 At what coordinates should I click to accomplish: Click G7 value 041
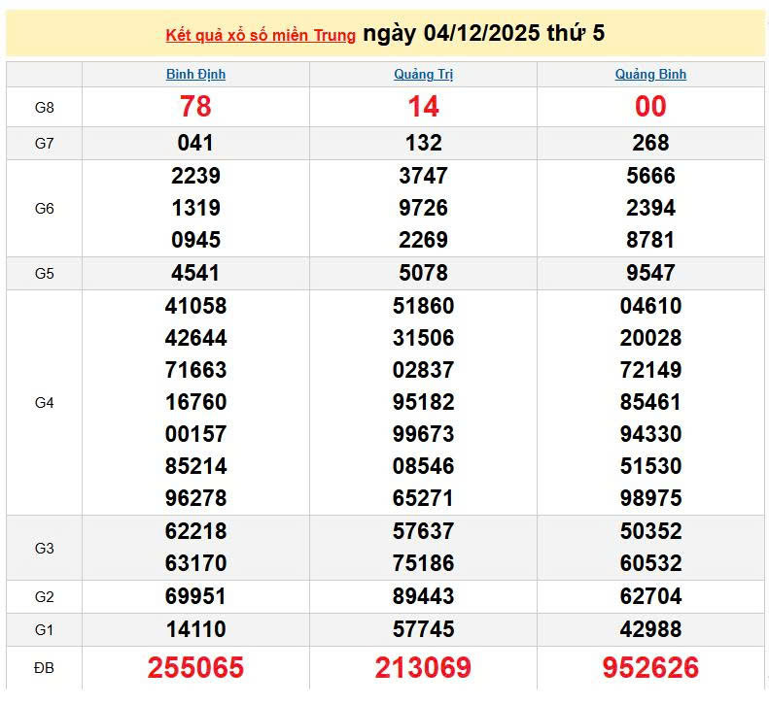click(195, 143)
